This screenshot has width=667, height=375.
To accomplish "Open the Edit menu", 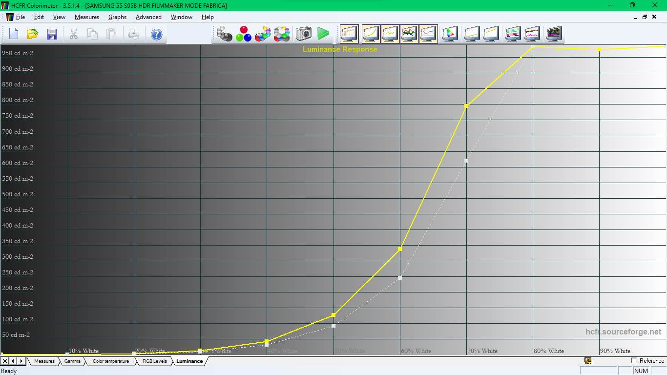I will 39,17.
